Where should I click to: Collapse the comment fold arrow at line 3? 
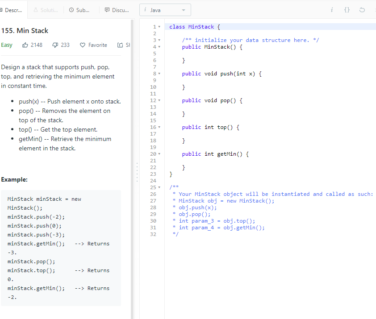pos(159,40)
